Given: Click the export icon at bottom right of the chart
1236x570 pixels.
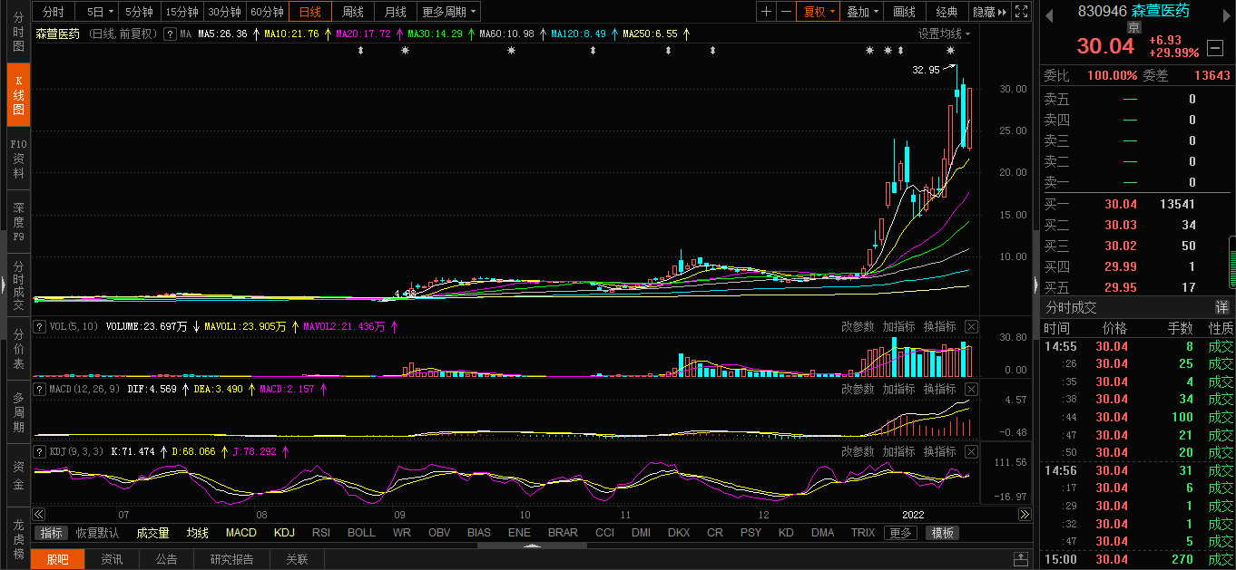Looking at the screenshot, I should coord(1022,559).
